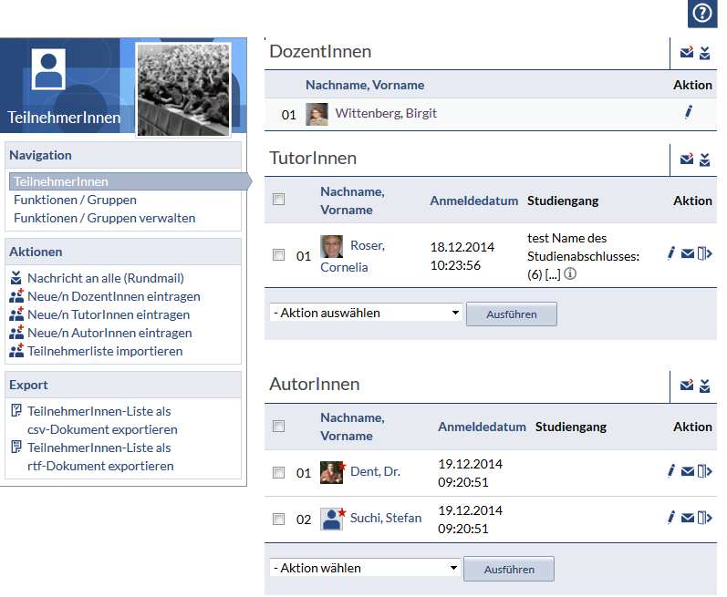
Task: Click 'Nachricht an alle (Rundmail)' link
Action: coord(106,278)
